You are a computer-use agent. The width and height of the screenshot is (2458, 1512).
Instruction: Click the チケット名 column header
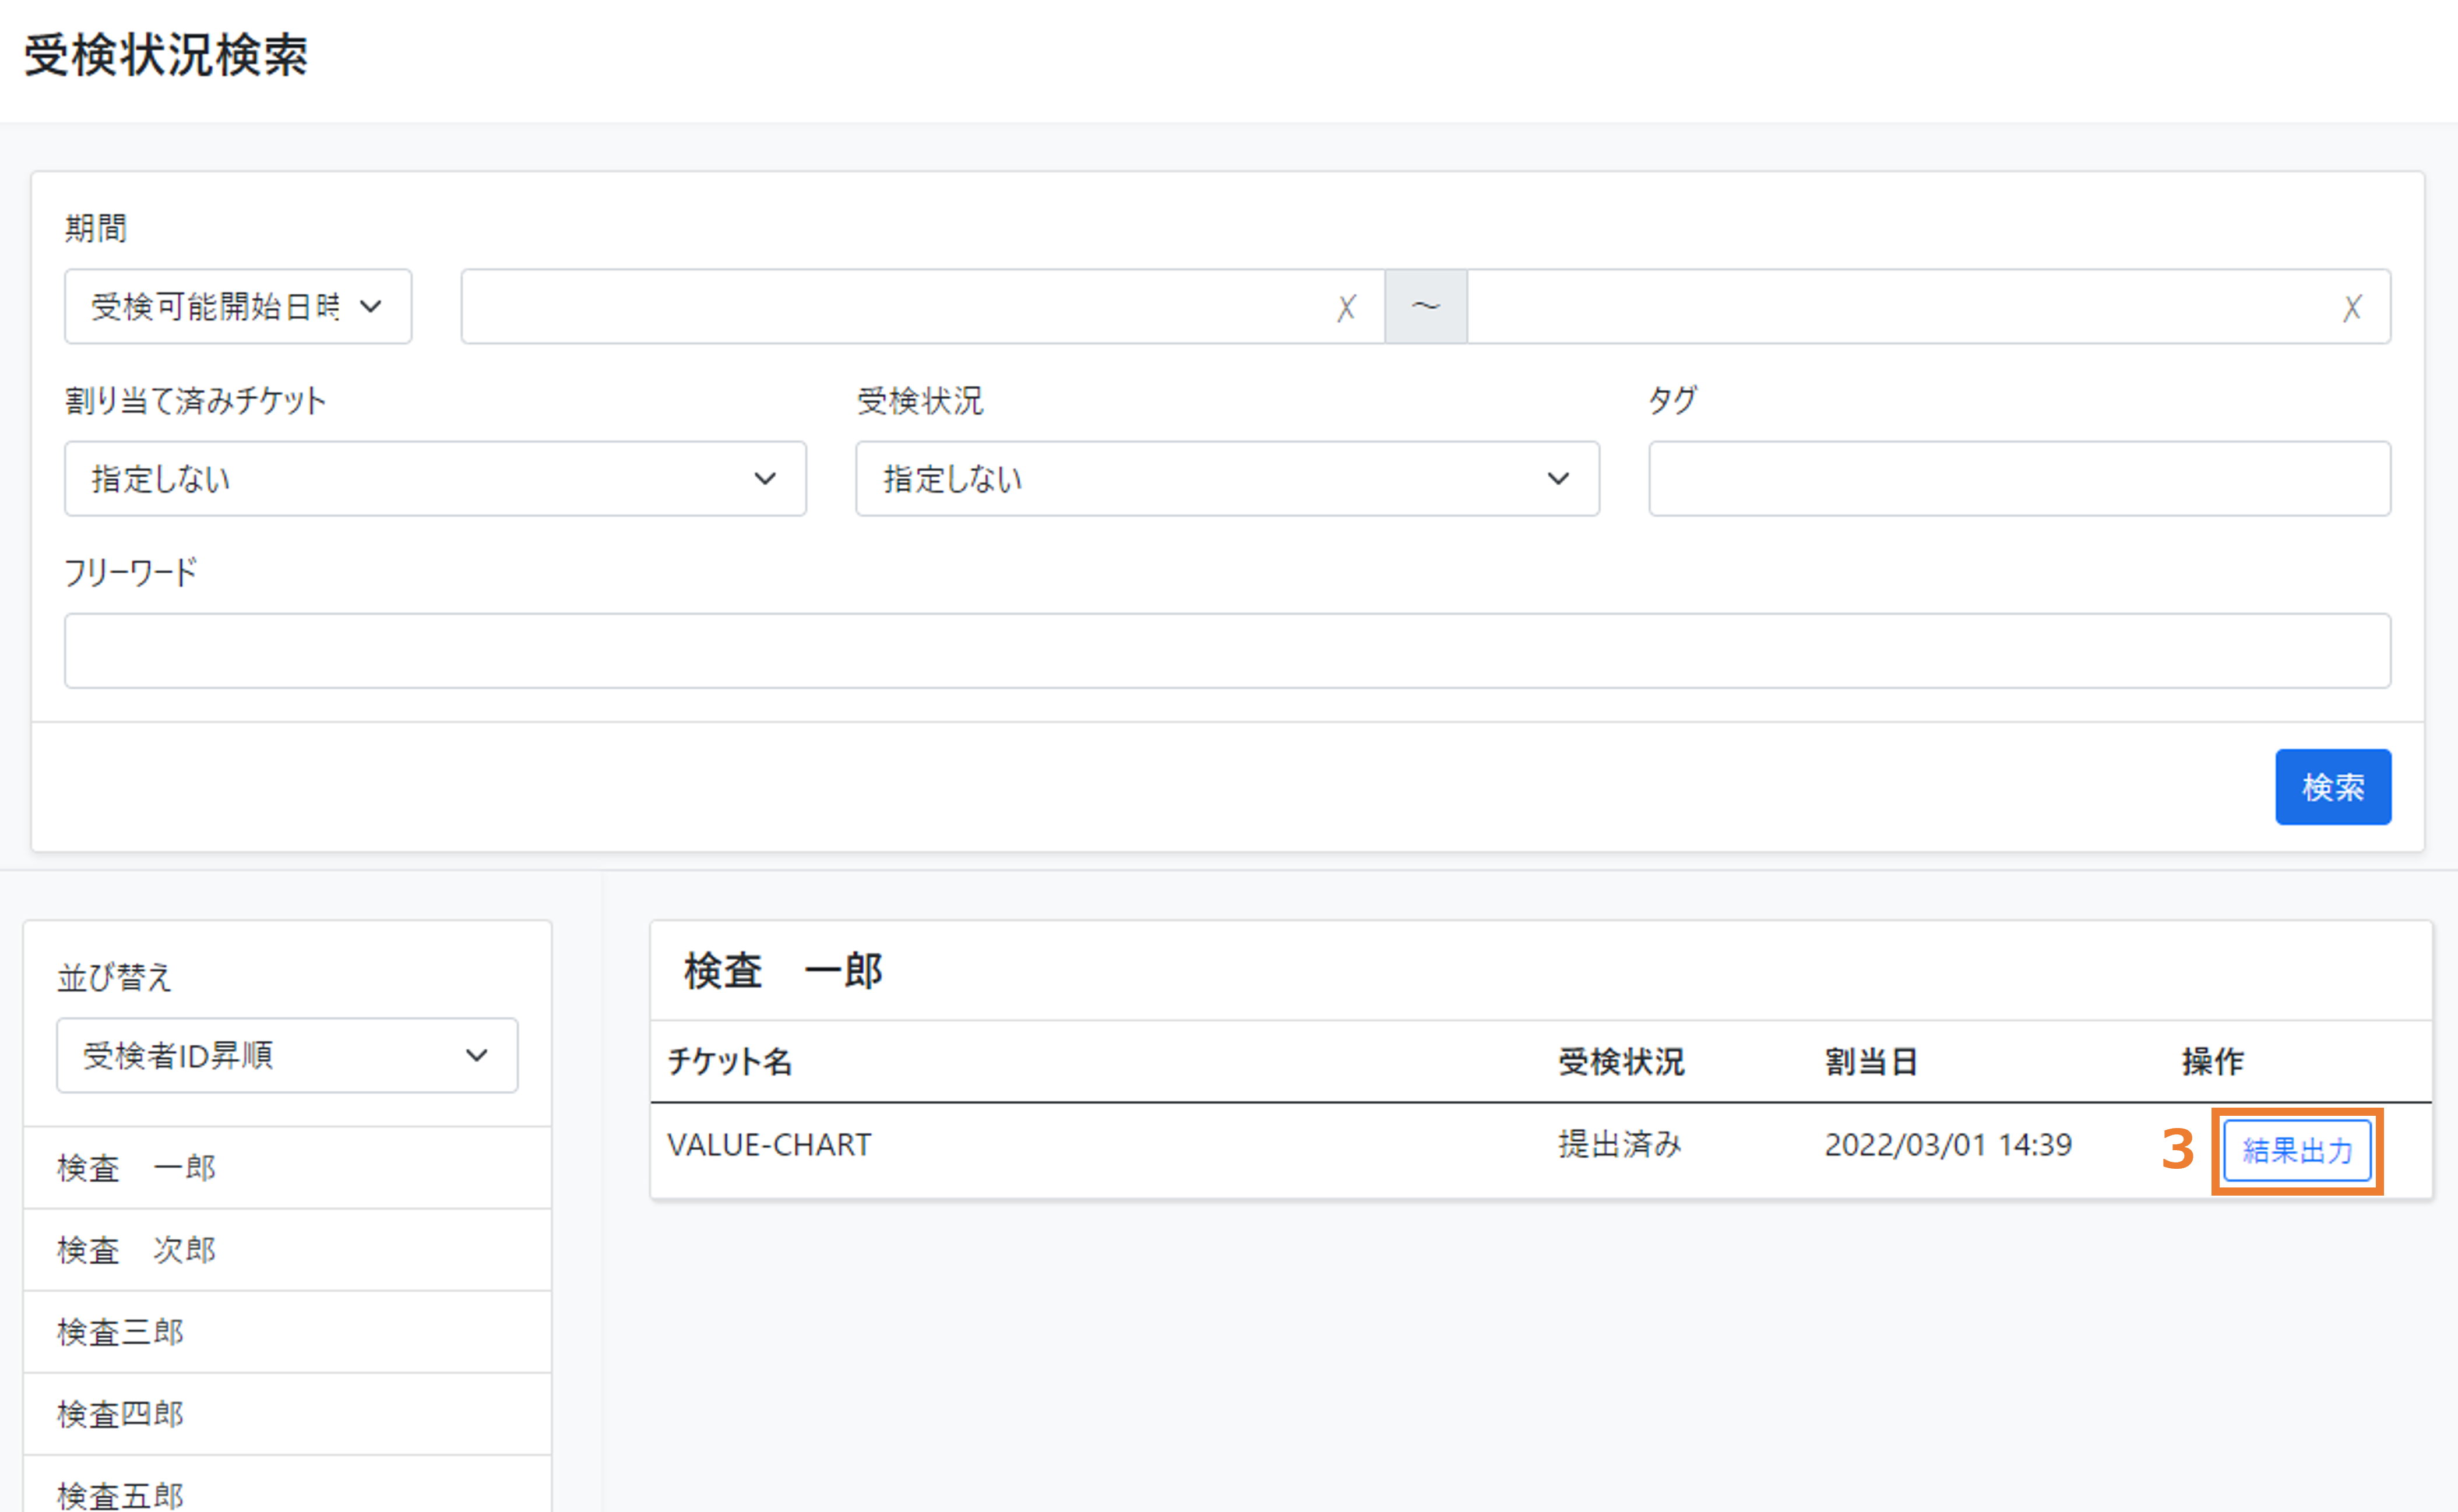click(729, 1061)
